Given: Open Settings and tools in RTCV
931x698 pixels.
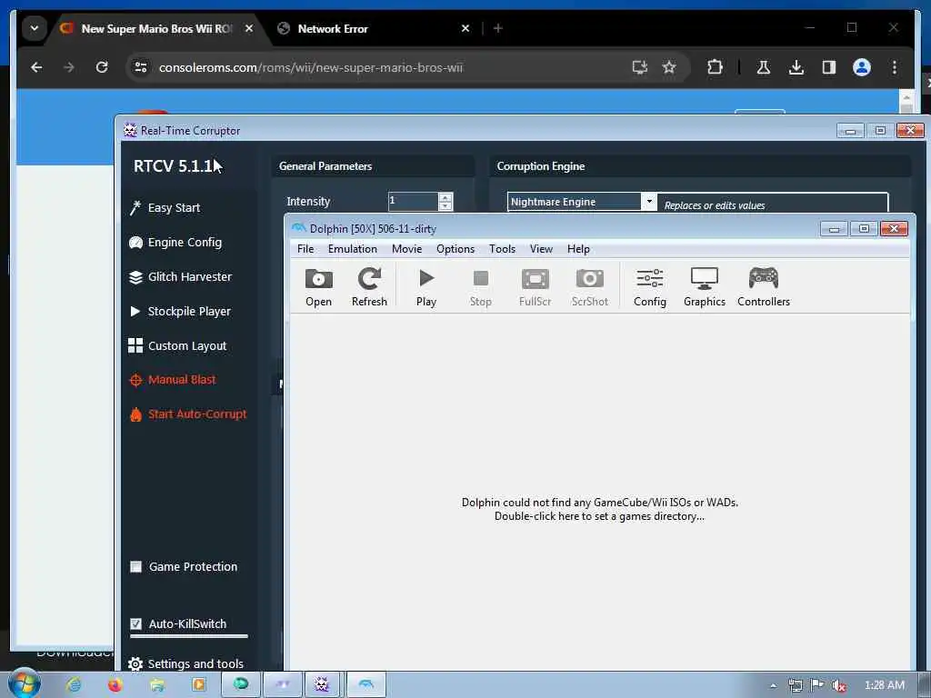Looking at the screenshot, I should click(x=185, y=663).
